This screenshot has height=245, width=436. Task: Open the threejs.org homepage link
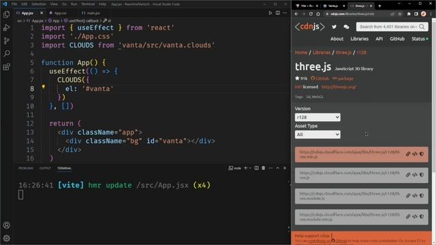point(339,87)
